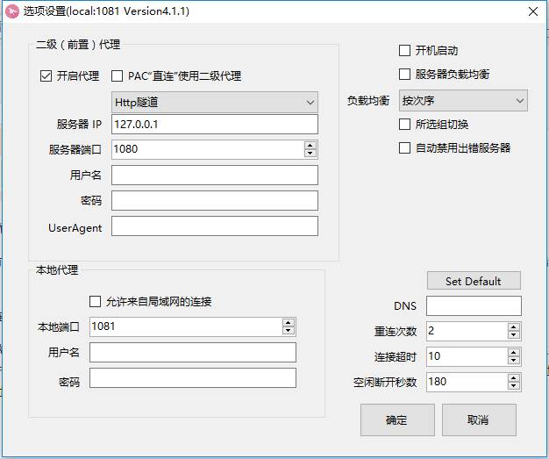
Task: Increase 重连次数 using the up arrow
Action: (514, 327)
